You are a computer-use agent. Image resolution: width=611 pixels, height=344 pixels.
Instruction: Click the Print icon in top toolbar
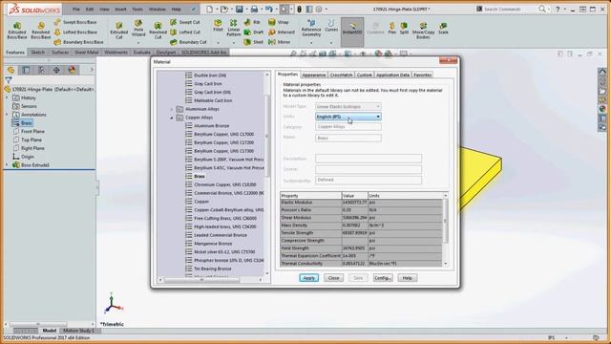[x=254, y=9]
